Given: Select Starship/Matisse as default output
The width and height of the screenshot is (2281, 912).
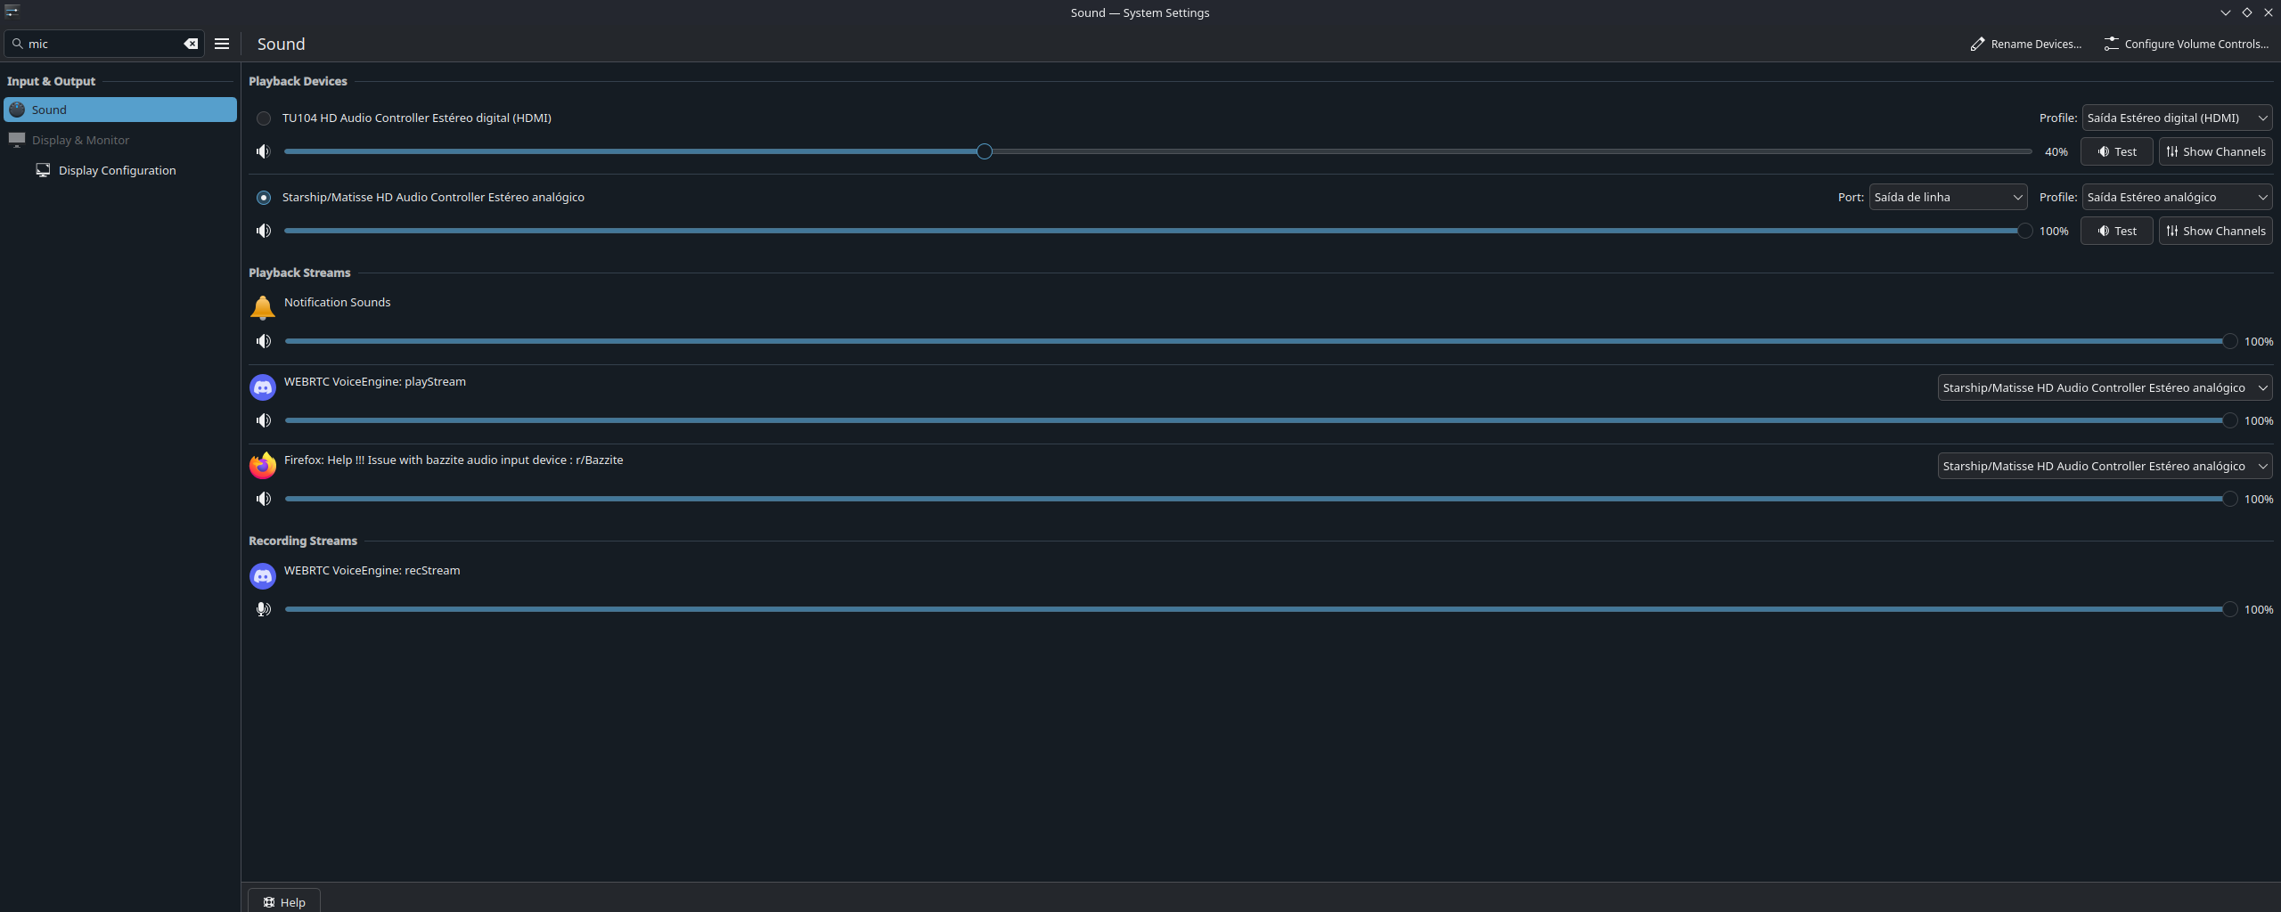Looking at the screenshot, I should [264, 198].
